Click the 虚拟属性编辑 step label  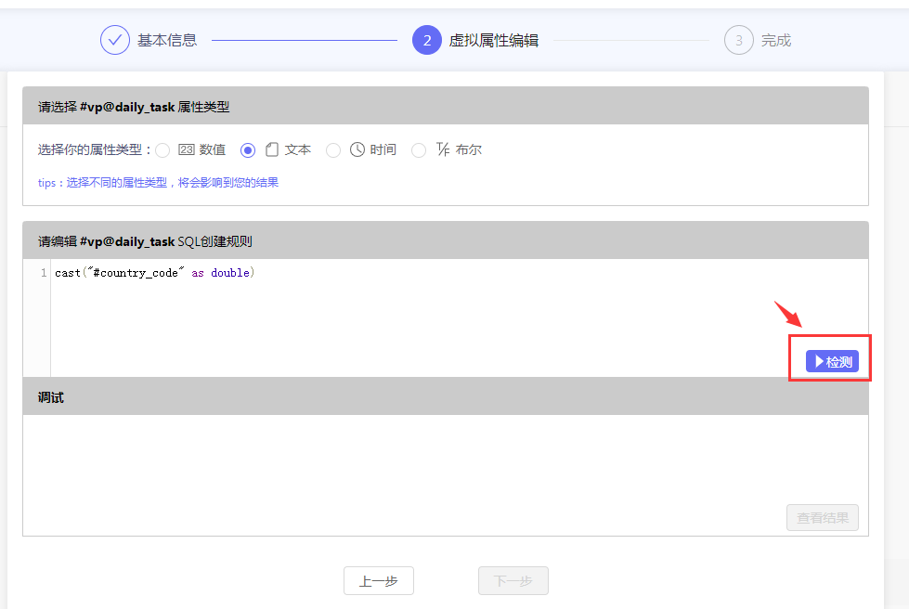pos(493,41)
